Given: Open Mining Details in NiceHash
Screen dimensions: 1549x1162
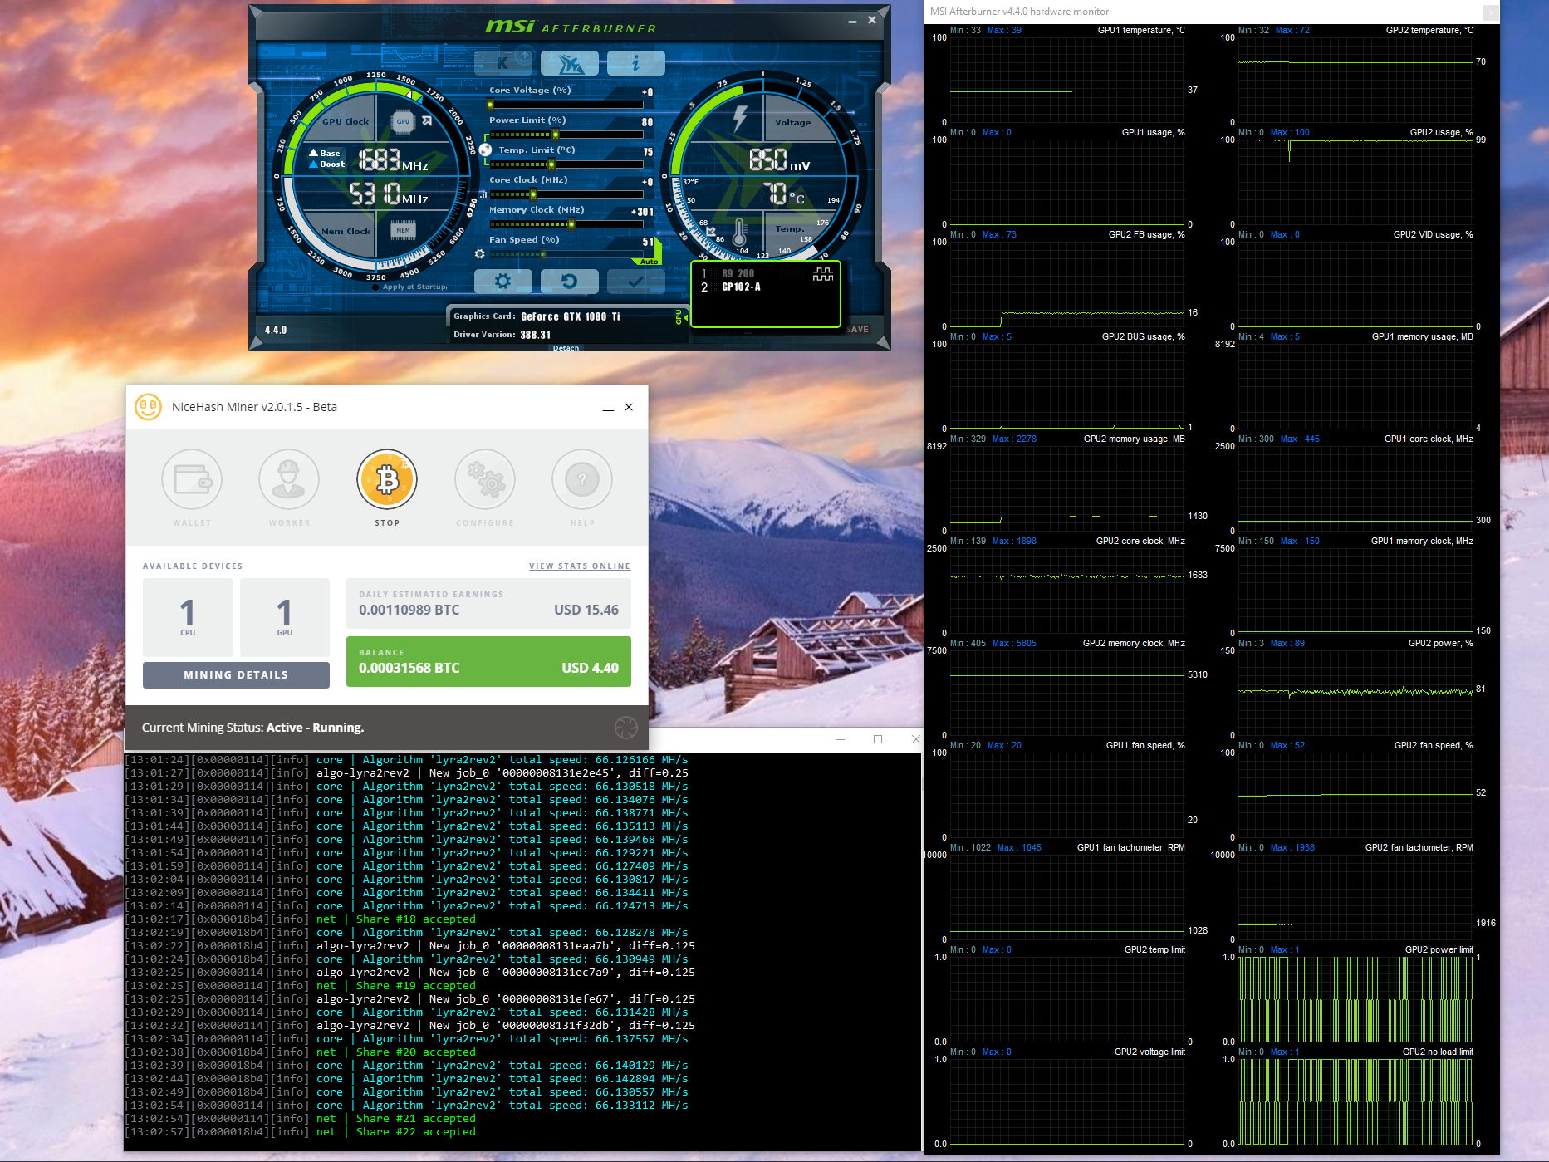Looking at the screenshot, I should (x=236, y=675).
